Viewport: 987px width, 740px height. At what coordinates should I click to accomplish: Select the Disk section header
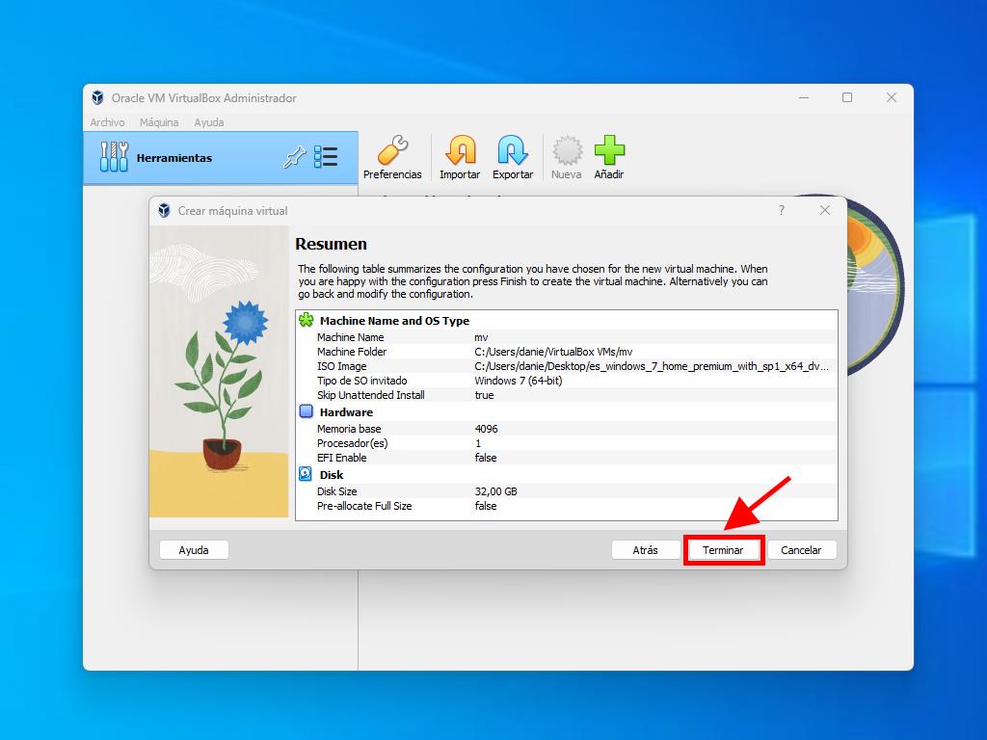(332, 475)
